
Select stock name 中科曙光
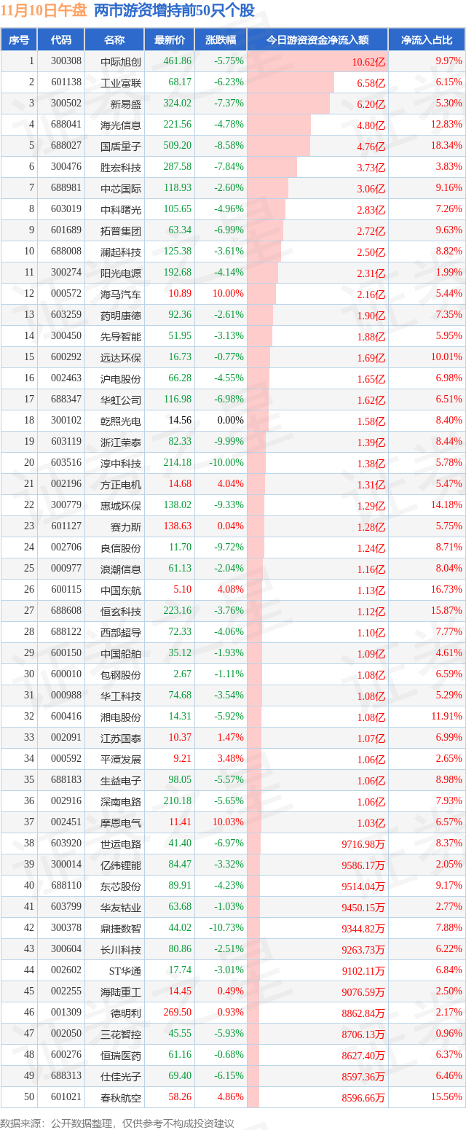122,210
